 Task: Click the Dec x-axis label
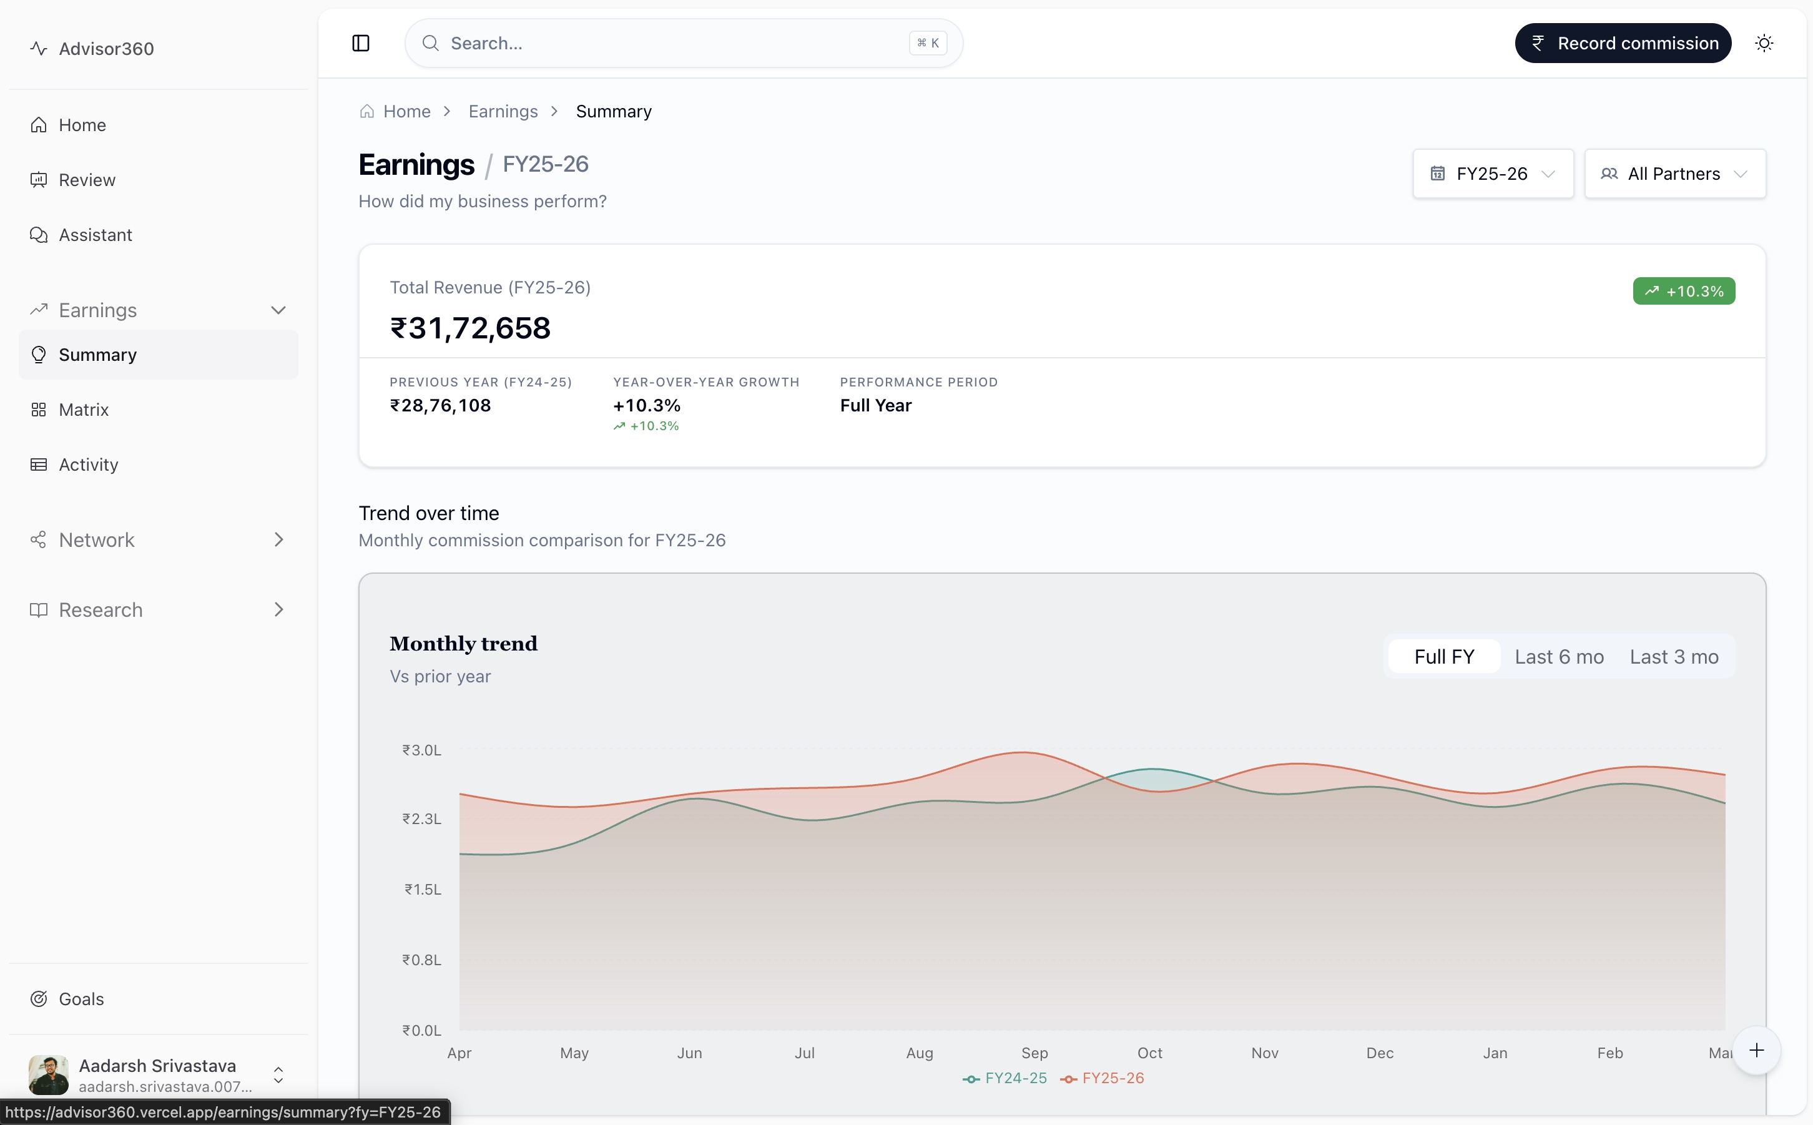point(1380,1053)
